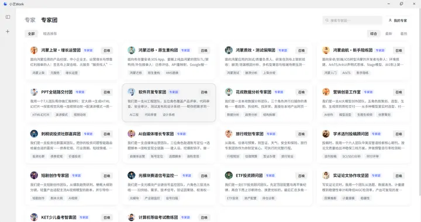
Task: Open avatar of 软件开发专家团
Action: pyautogui.click(x=132, y=92)
